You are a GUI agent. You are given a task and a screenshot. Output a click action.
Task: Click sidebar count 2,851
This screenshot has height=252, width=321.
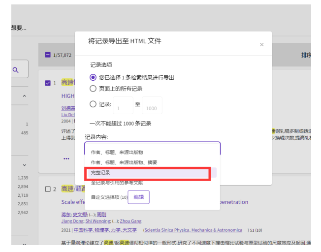[23, 204]
